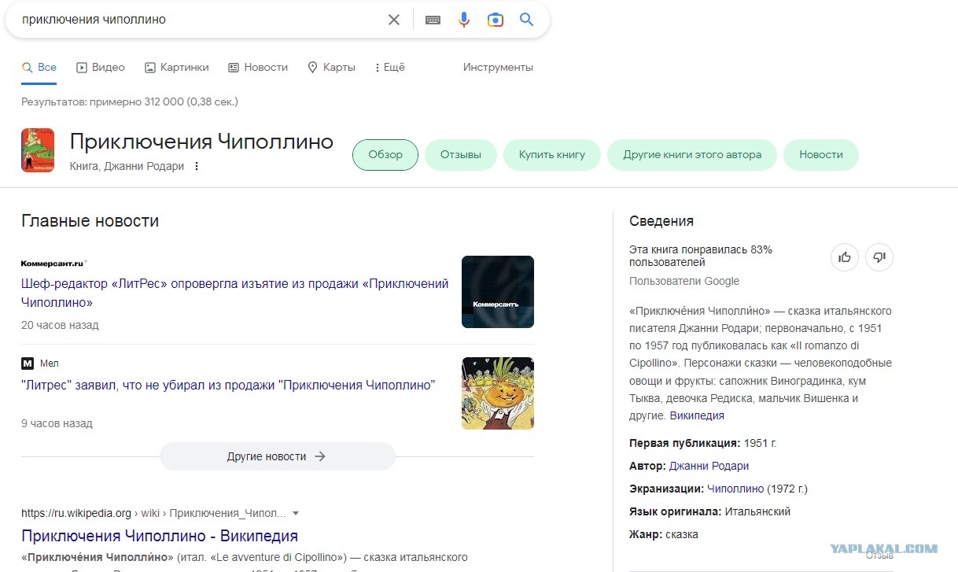
Task: Click the Мел source logo icon
Action: click(28, 363)
